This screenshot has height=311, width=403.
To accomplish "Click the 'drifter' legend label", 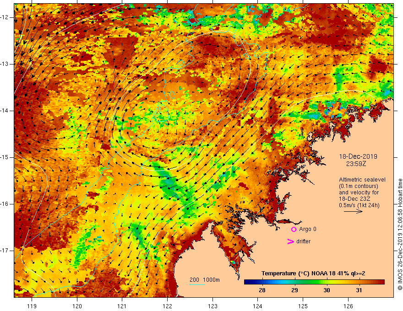I will click(303, 241).
